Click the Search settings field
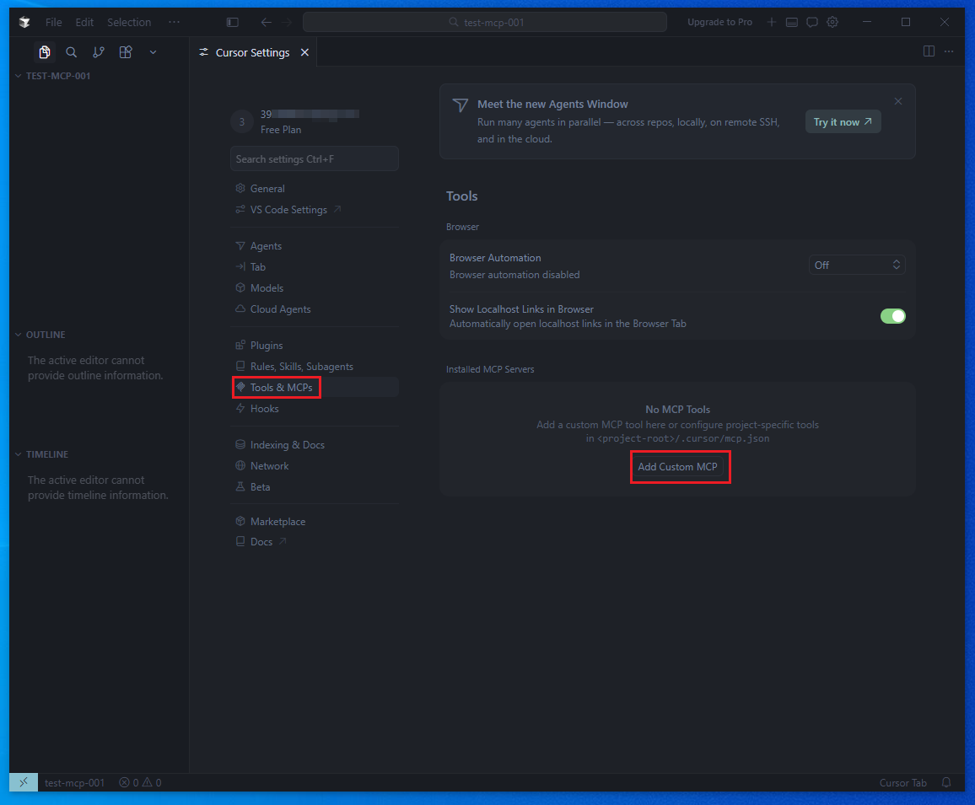Image resolution: width=975 pixels, height=805 pixels. (314, 159)
